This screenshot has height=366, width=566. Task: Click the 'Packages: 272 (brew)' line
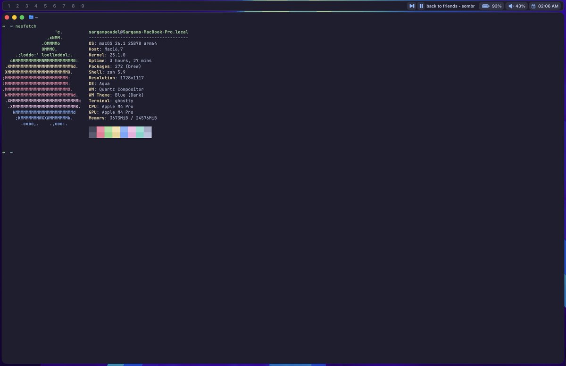[x=115, y=67]
